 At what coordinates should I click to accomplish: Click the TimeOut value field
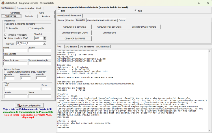(39, 38)
